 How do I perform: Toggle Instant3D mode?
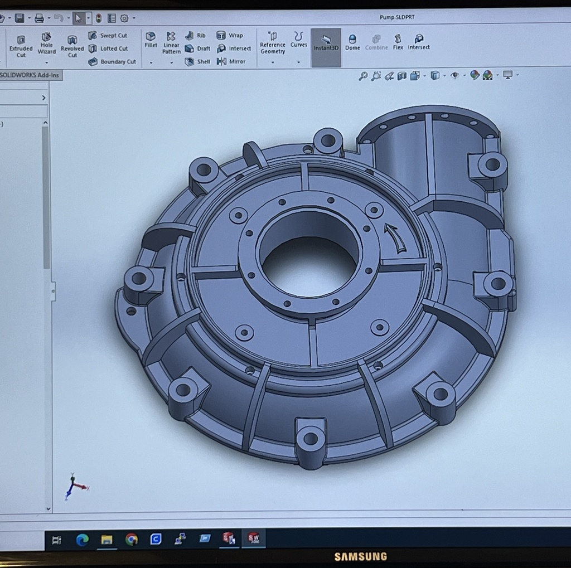(x=326, y=43)
